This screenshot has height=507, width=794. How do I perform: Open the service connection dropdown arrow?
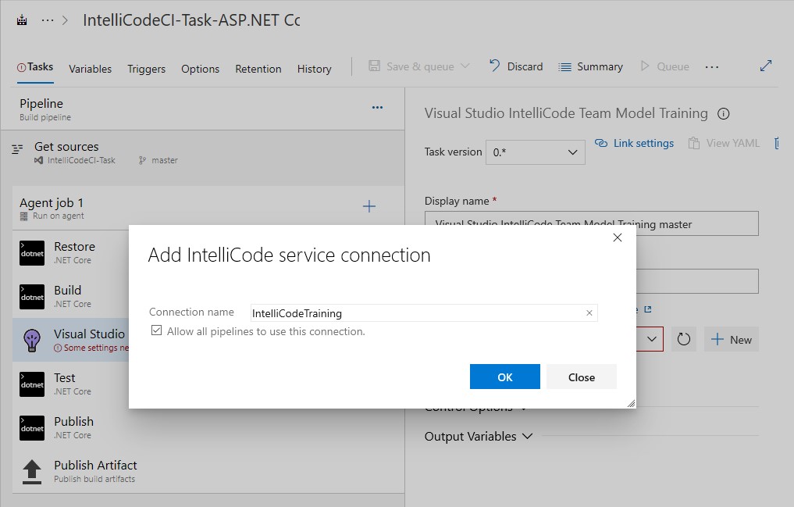point(651,339)
